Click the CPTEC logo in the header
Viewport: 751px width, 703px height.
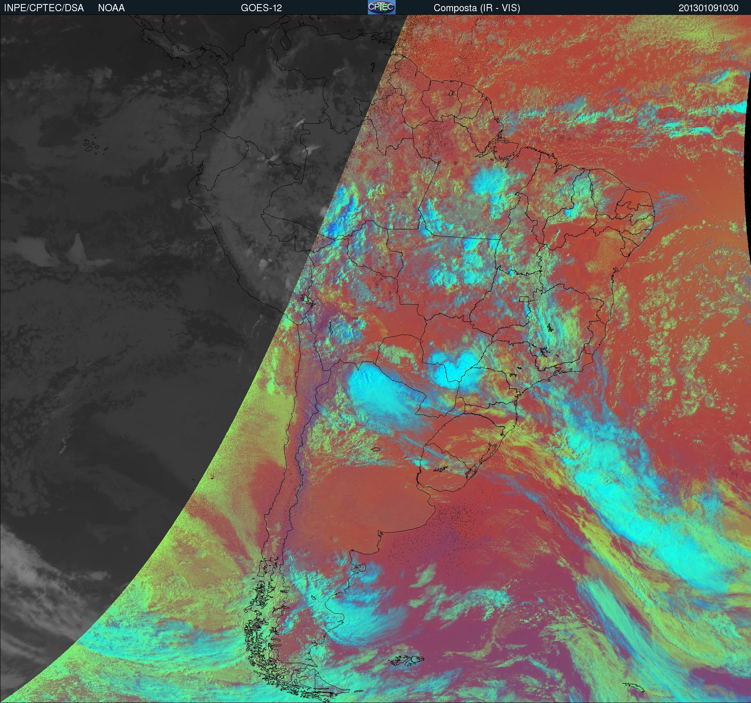382,7
